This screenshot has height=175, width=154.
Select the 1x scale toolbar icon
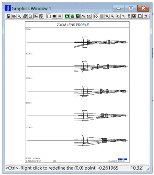[x=36, y=16]
